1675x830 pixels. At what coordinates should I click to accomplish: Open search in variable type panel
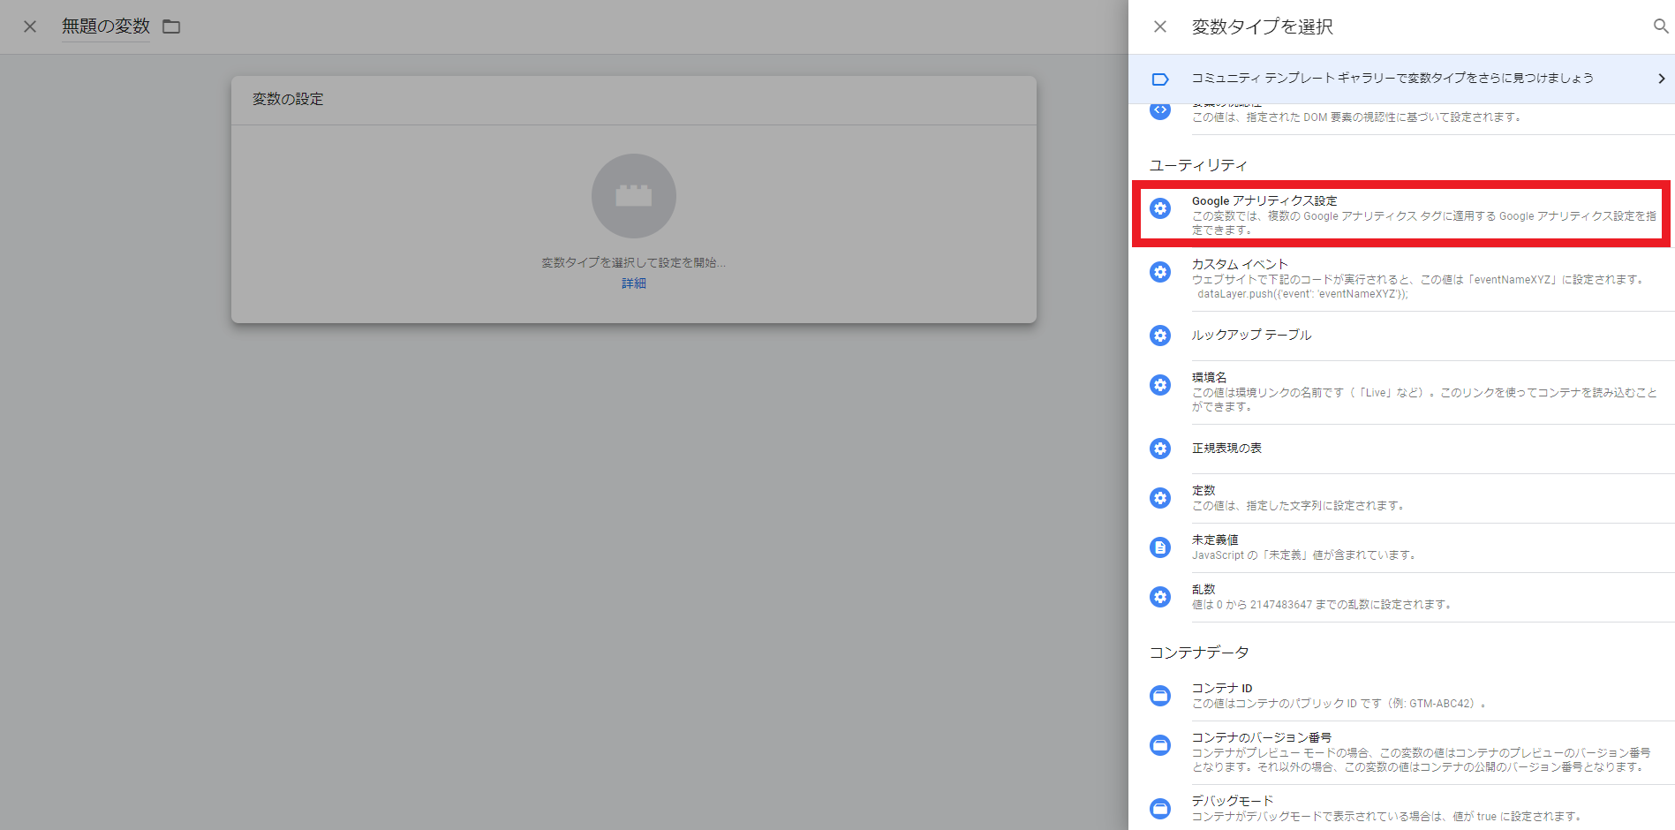1661,26
